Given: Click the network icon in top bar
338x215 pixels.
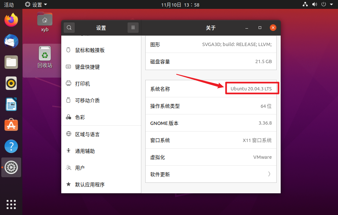Looking at the screenshot, I should point(305,4).
